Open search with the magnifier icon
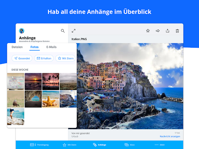This screenshot has height=149, width=199. coord(63,31)
